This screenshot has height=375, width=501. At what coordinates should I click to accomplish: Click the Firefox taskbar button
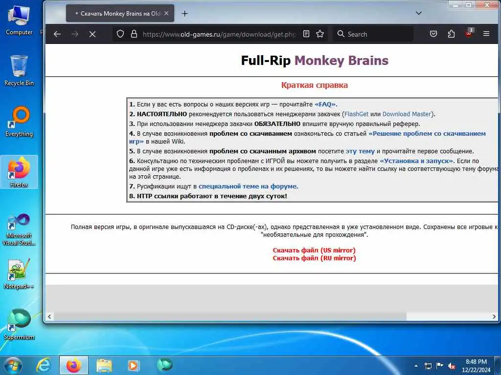pos(74,365)
